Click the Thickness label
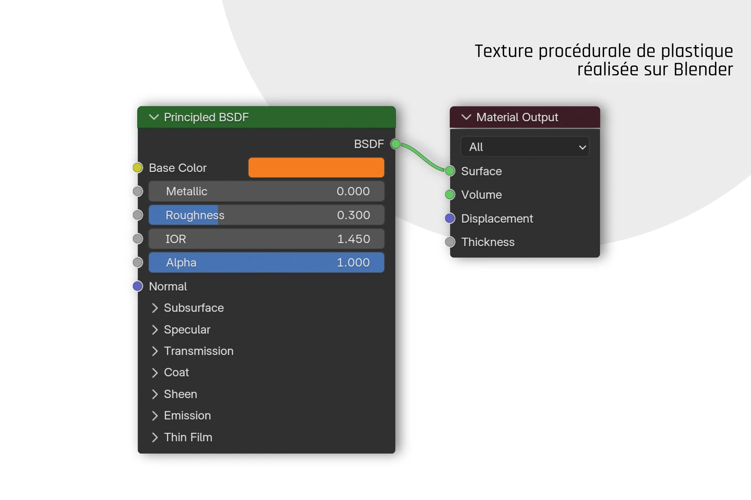The image size is (751, 500). coord(488,242)
